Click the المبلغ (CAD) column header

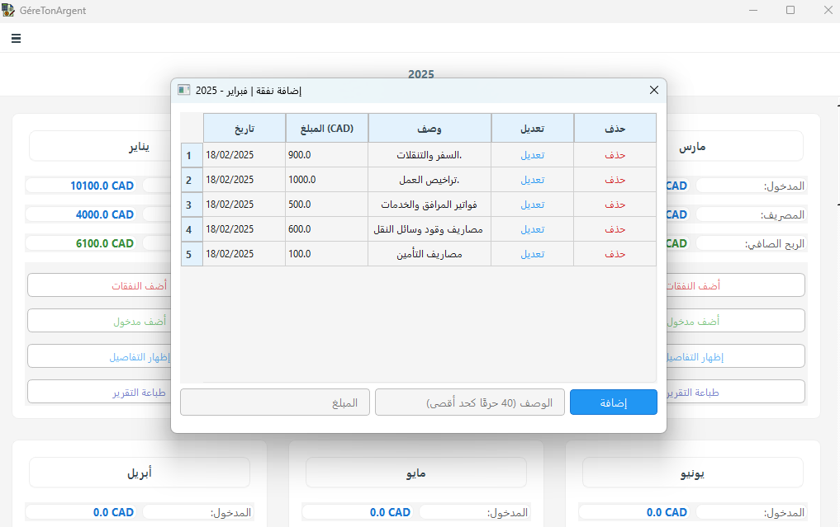point(326,129)
